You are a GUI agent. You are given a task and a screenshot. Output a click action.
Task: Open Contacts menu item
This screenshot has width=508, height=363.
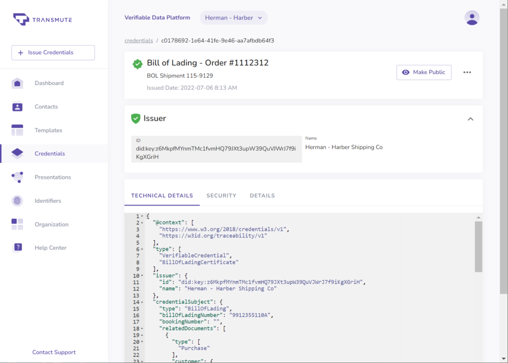tap(46, 107)
